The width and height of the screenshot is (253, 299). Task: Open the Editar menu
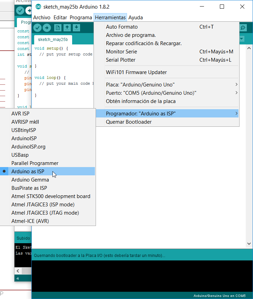60,18
